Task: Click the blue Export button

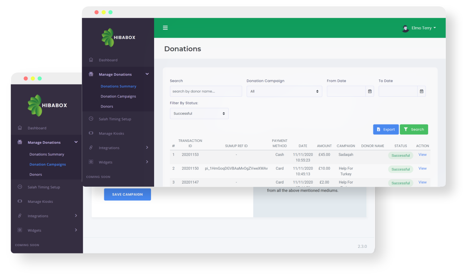Action: pyautogui.click(x=386, y=129)
